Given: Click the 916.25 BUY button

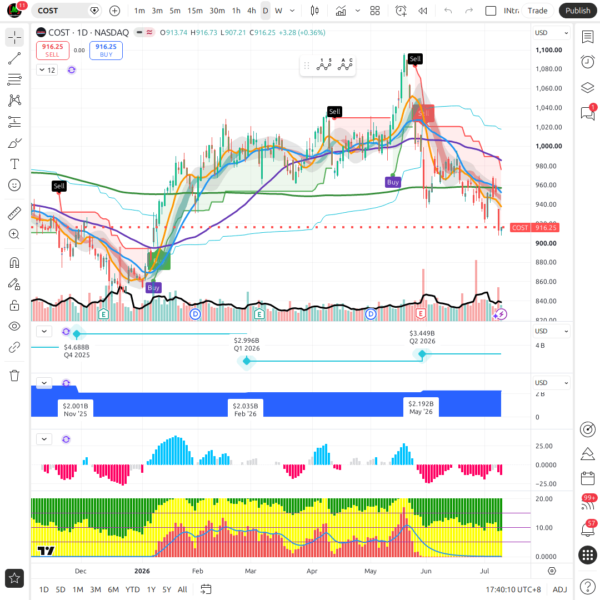Looking at the screenshot, I should point(106,51).
